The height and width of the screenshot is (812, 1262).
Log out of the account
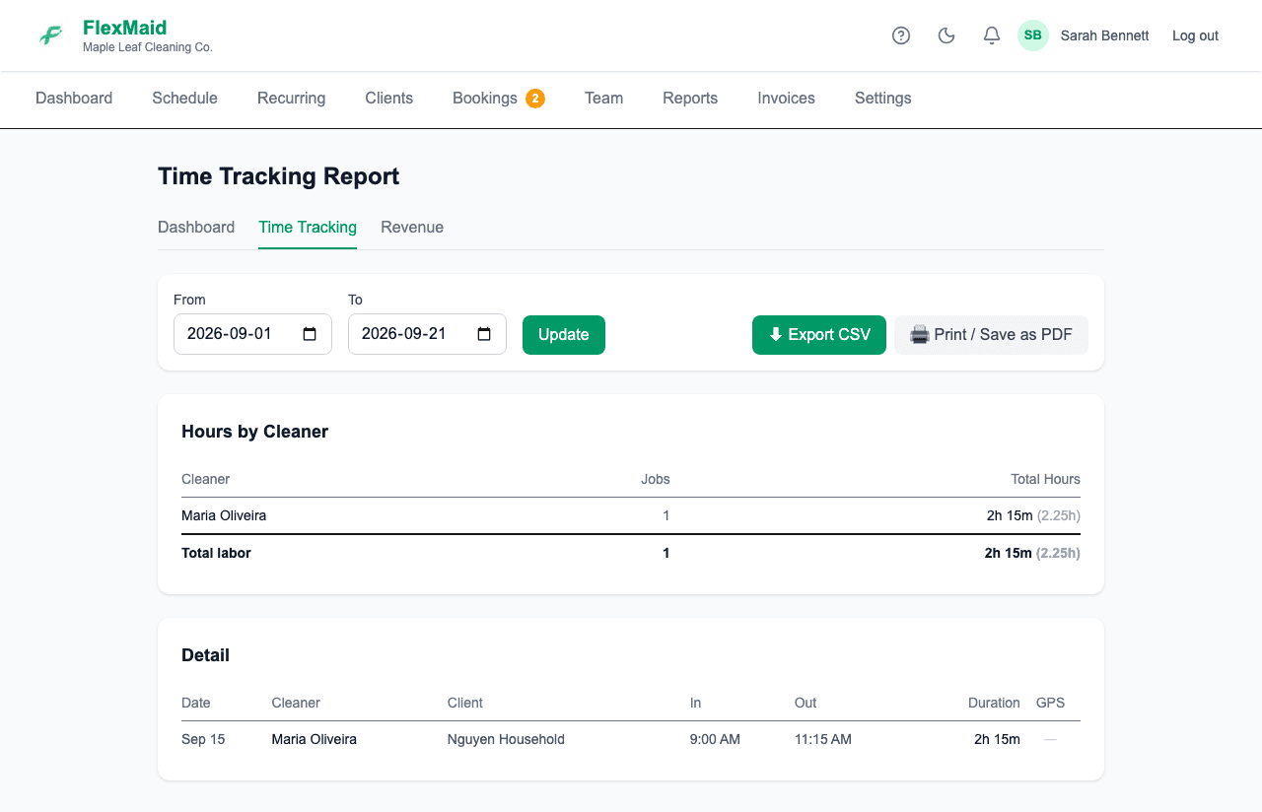[1195, 35]
